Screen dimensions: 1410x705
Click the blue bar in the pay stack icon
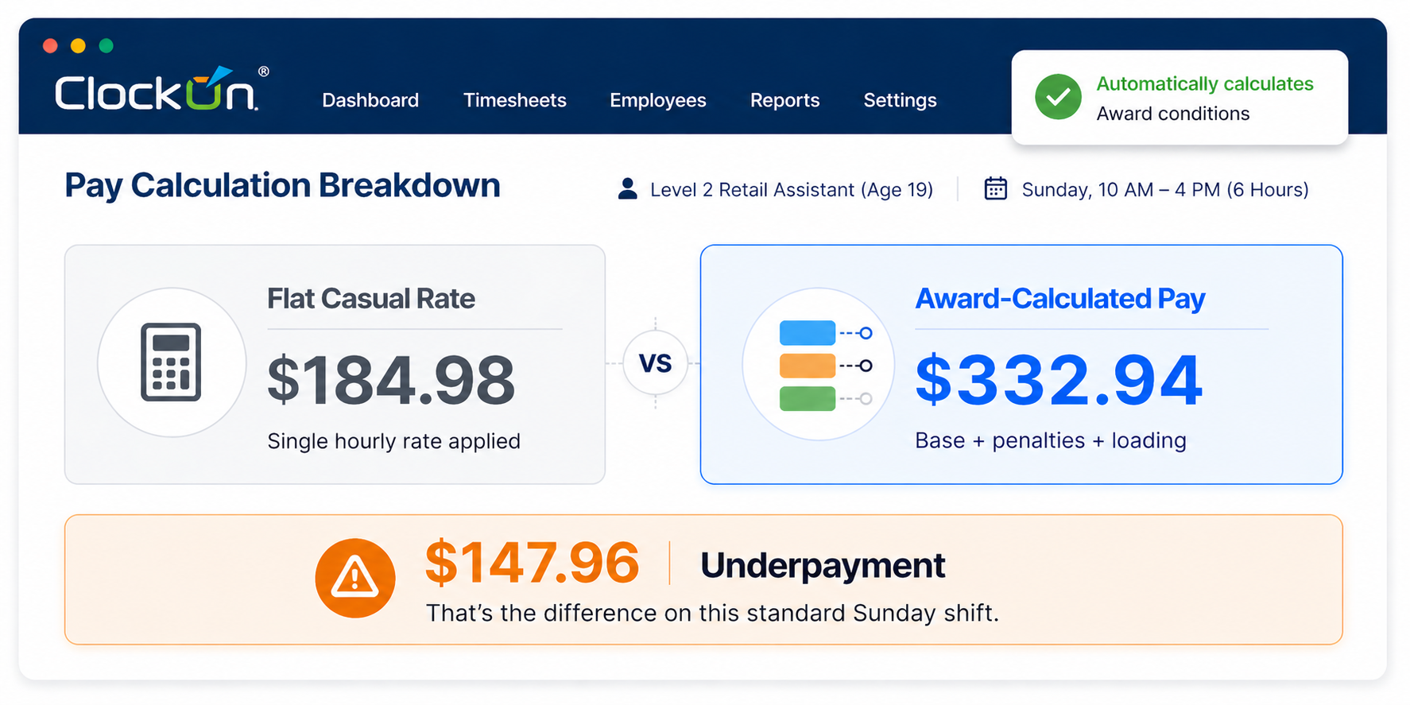point(806,332)
